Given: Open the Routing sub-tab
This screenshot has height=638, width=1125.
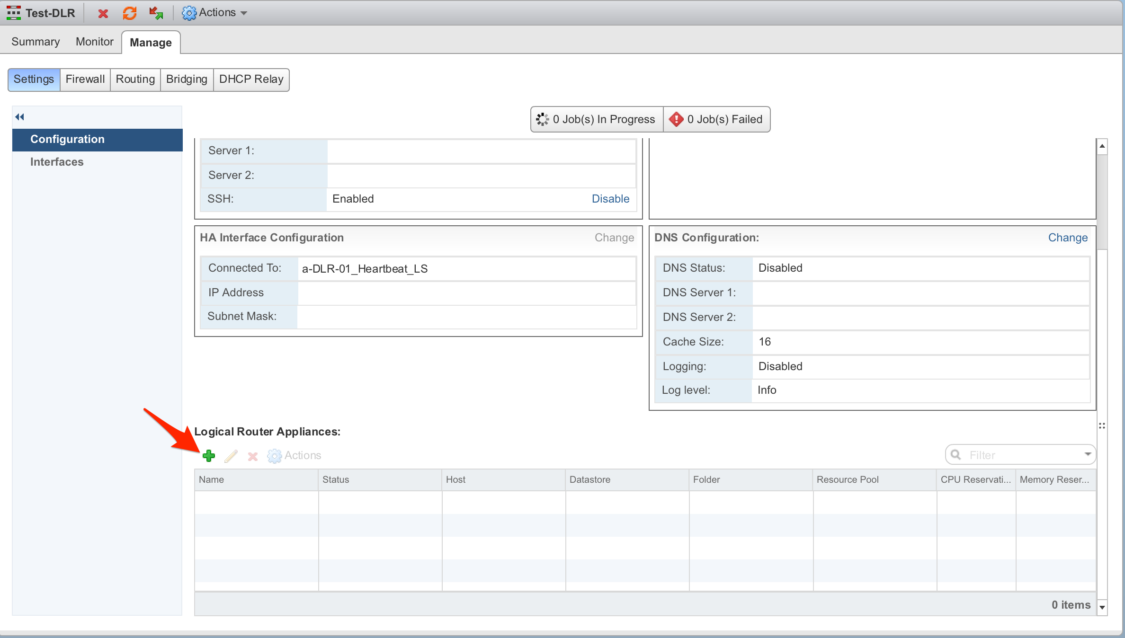Looking at the screenshot, I should (135, 79).
